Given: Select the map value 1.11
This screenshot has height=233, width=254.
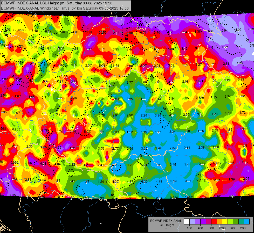Looking at the screenshot, I should pyautogui.click(x=143, y=99).
